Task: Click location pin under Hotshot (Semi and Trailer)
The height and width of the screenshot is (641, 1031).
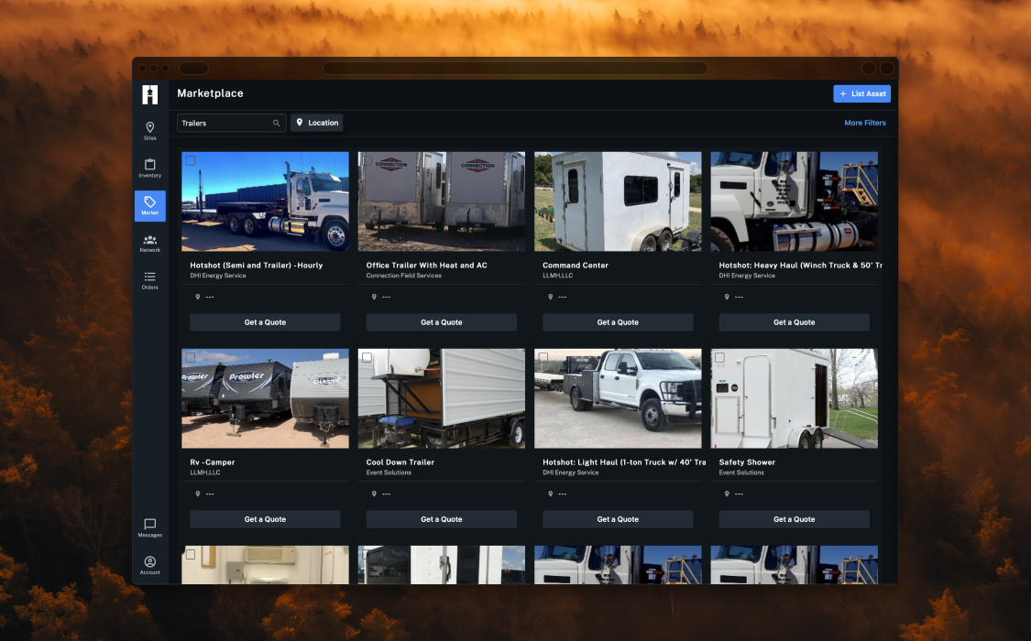Action: coord(197,297)
